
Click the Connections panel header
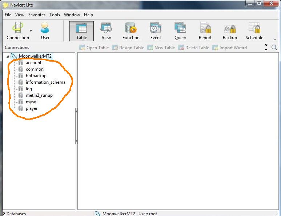point(17,47)
